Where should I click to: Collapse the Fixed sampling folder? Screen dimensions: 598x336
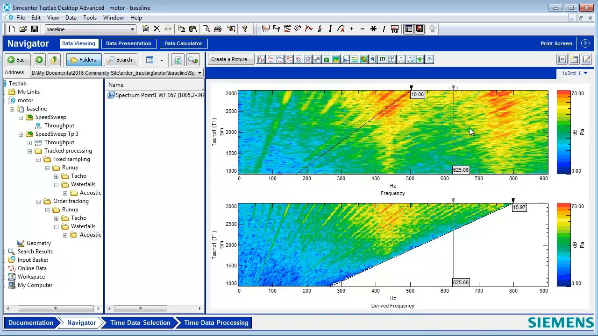[38, 159]
